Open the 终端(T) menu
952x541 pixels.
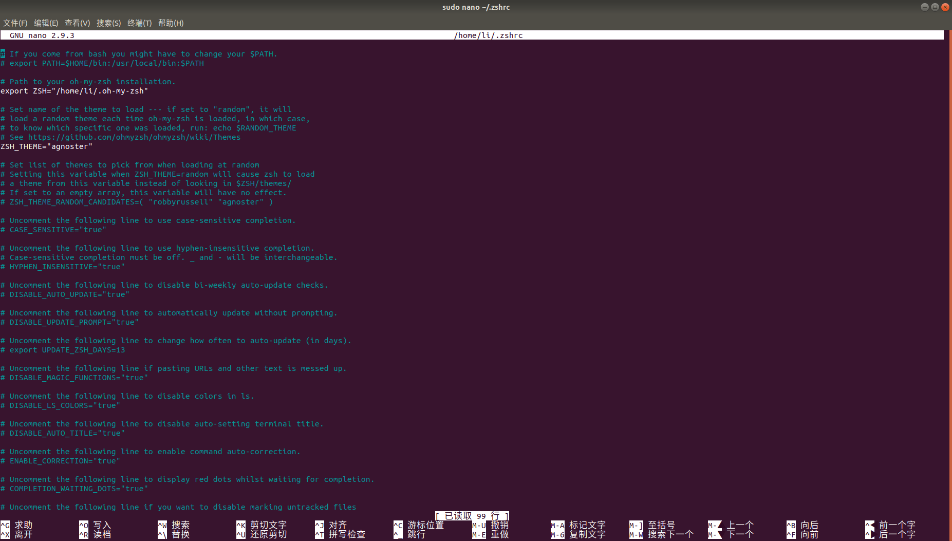tap(139, 23)
